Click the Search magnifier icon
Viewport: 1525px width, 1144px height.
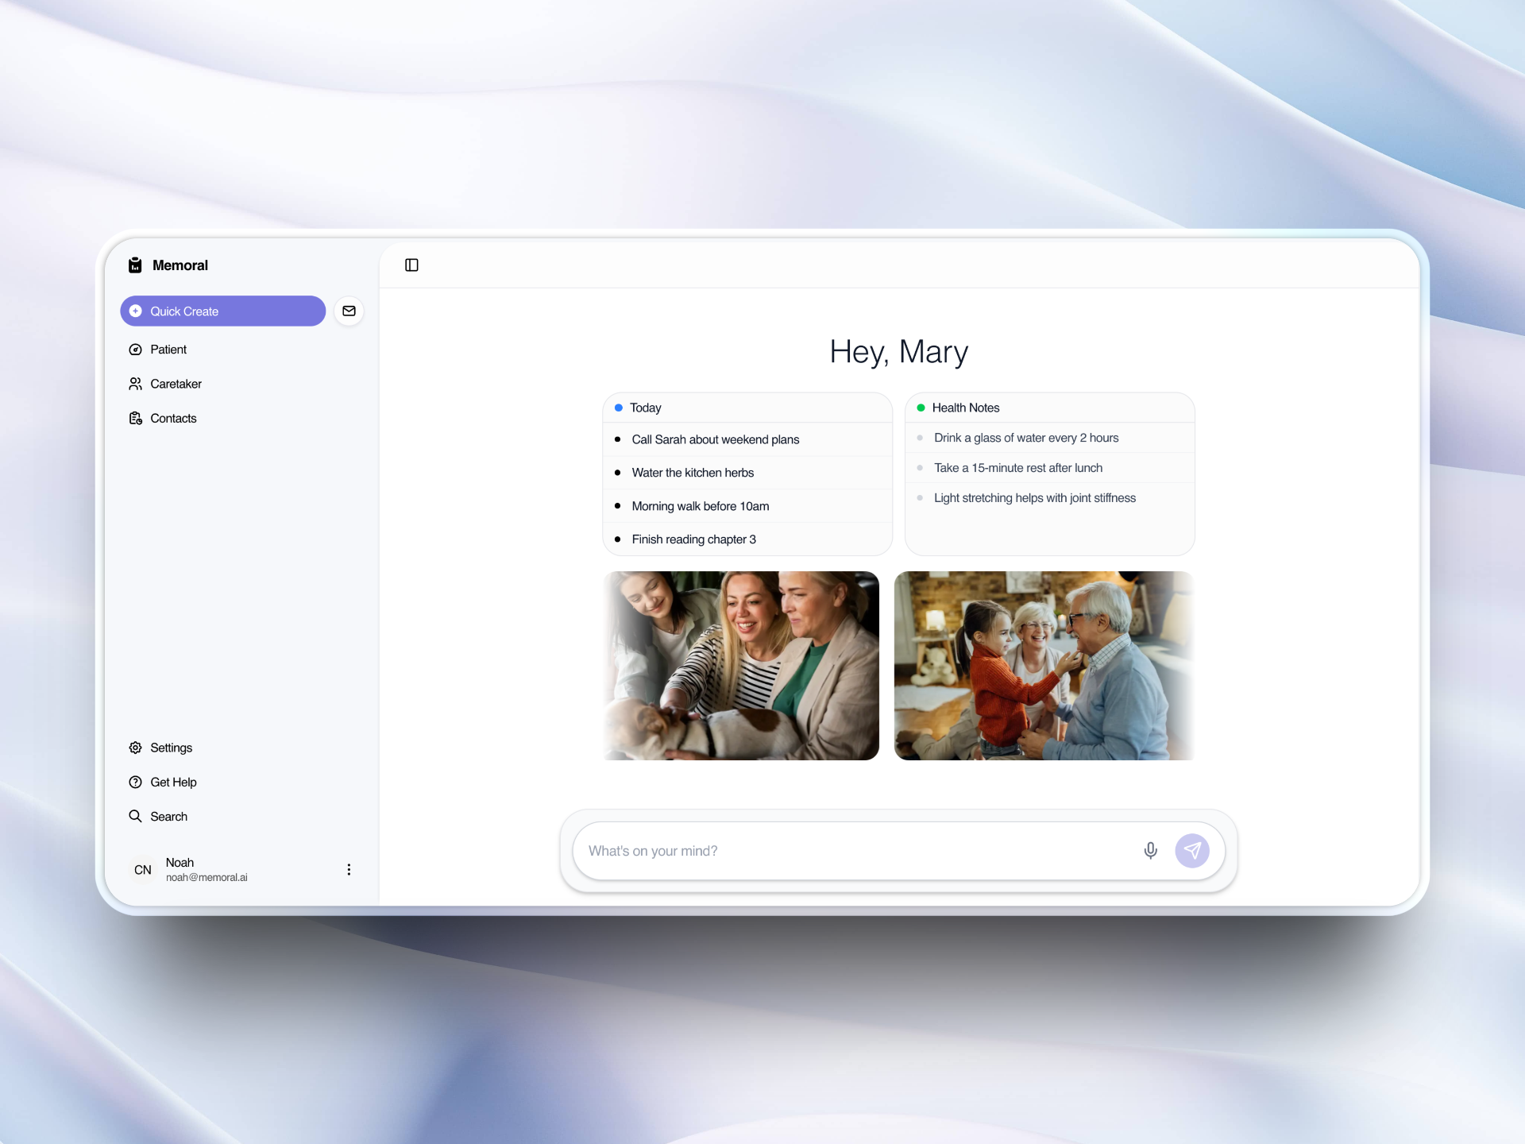tap(136, 817)
